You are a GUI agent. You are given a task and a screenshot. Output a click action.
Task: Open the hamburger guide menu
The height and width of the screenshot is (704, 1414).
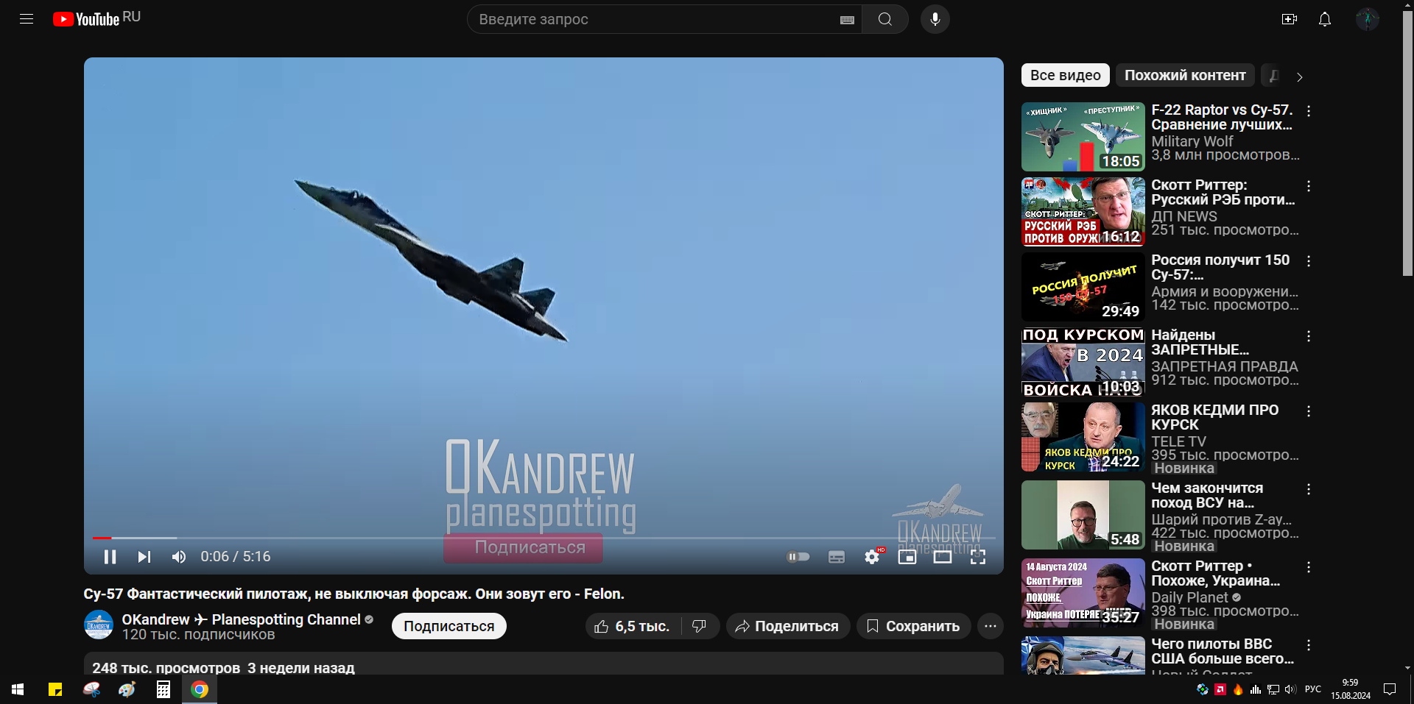pyautogui.click(x=27, y=19)
